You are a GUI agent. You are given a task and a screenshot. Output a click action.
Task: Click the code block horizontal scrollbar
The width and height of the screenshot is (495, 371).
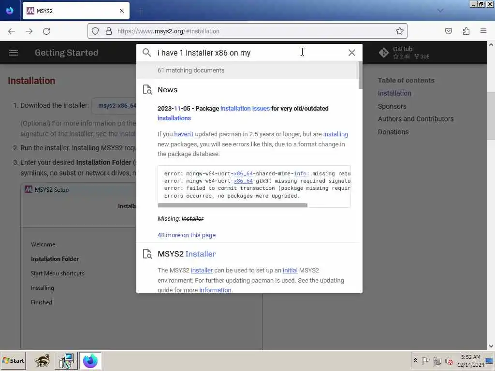coord(233,205)
